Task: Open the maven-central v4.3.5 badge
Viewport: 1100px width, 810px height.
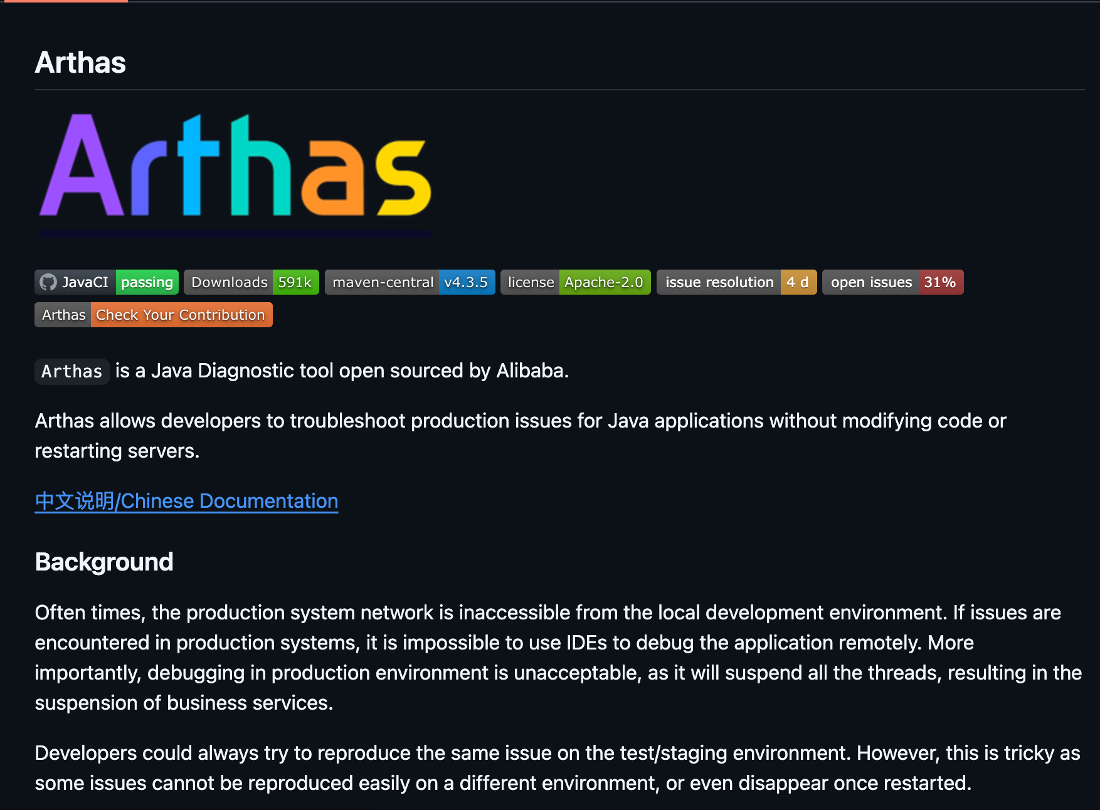Action: 410,282
